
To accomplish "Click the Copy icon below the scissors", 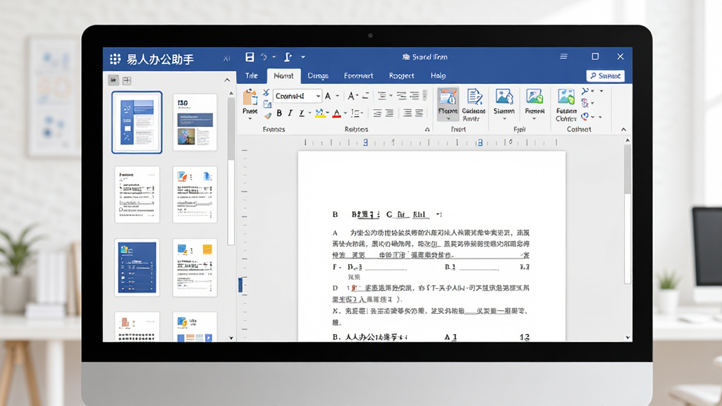I will (267, 104).
